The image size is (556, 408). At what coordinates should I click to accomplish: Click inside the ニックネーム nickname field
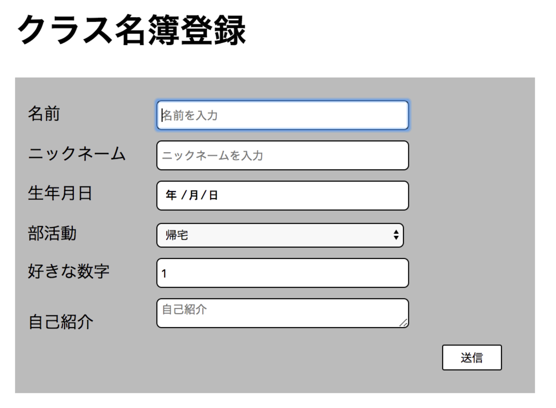click(282, 156)
